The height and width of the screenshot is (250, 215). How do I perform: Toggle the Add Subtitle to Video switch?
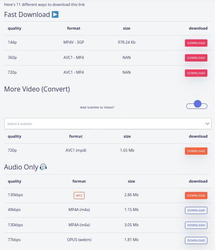click(197, 105)
